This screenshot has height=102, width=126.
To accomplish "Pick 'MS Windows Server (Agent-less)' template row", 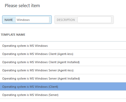I will click(x=63, y=70).
